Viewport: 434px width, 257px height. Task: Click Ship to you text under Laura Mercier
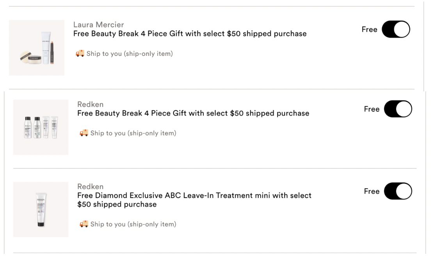[130, 54]
